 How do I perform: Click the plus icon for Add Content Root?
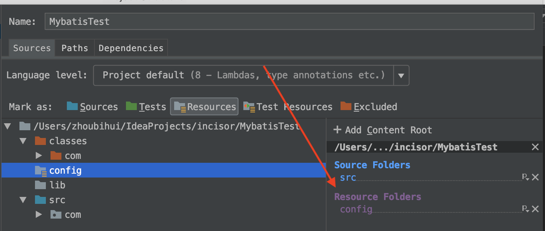[x=337, y=130]
